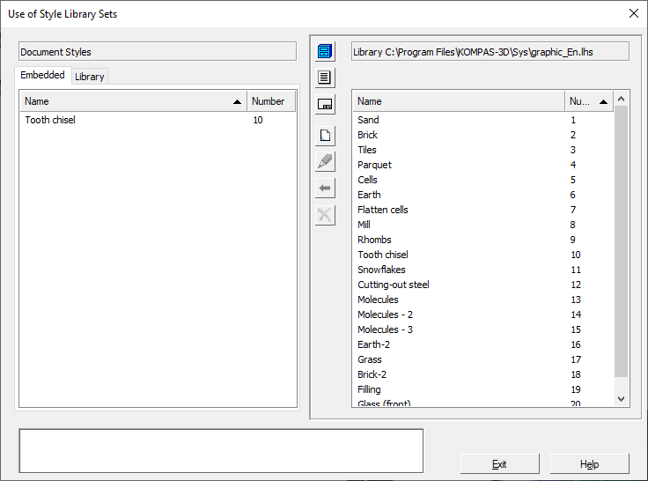Click the lined document list icon
This screenshot has width=648, height=481.
point(325,77)
